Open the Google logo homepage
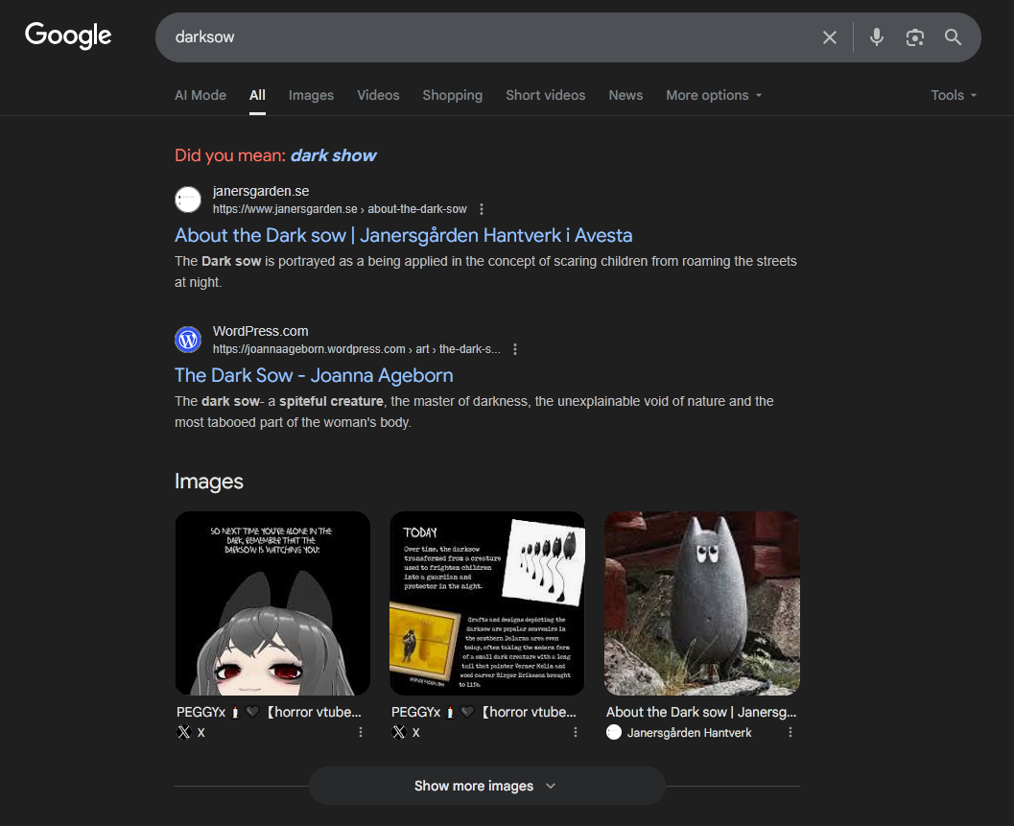Image resolution: width=1014 pixels, height=826 pixels. pos(68,35)
